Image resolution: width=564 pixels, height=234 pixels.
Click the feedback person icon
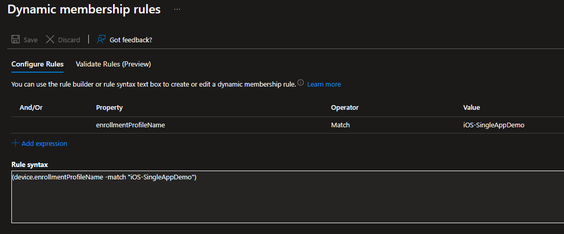click(101, 40)
